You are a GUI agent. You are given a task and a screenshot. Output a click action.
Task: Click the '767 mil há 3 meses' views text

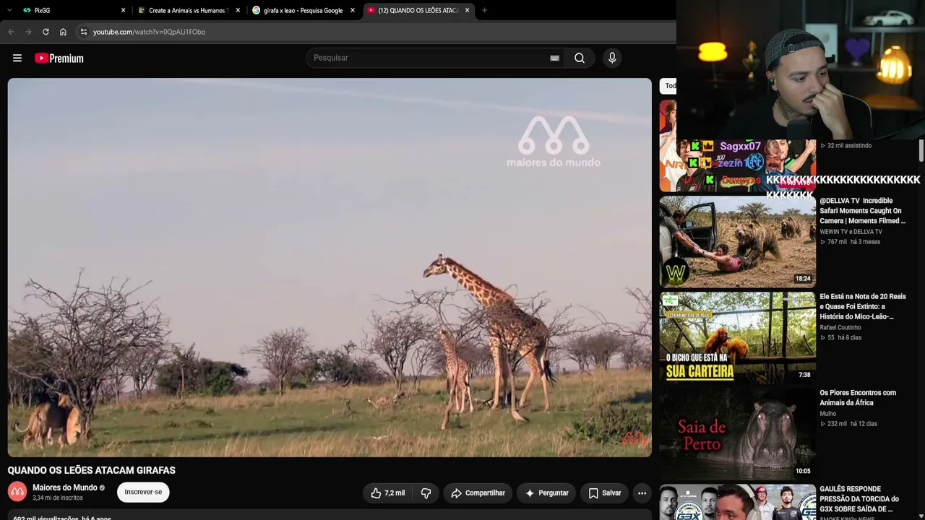(x=850, y=242)
